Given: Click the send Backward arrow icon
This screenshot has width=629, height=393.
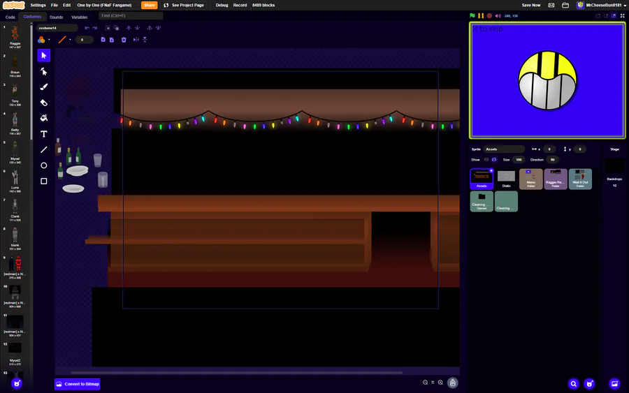Looking at the screenshot, I should (137, 28).
